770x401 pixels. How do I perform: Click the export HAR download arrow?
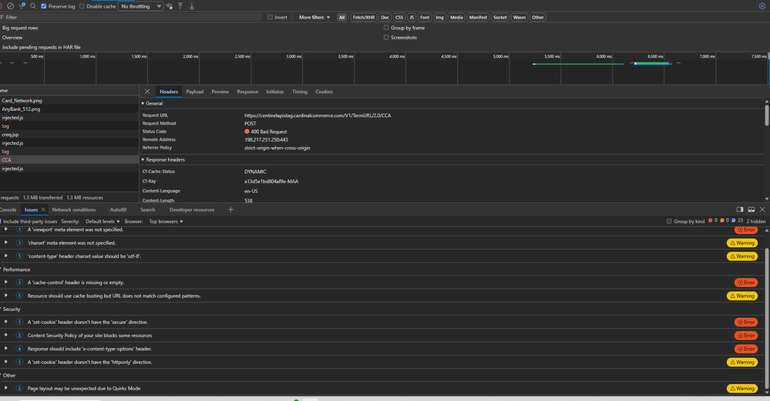tap(191, 6)
